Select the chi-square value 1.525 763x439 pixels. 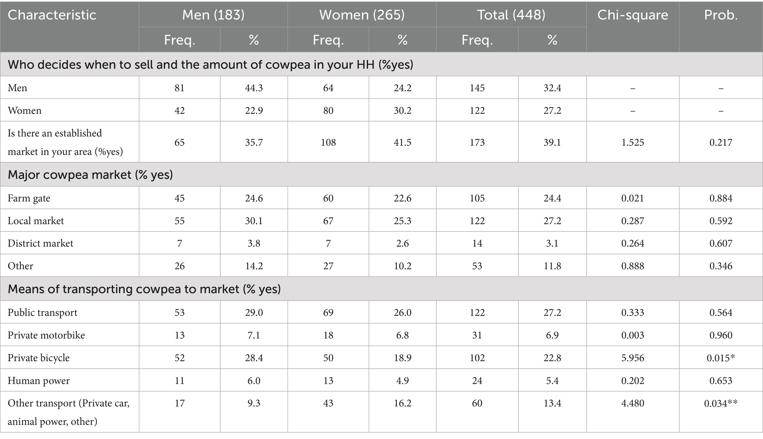coord(633,142)
